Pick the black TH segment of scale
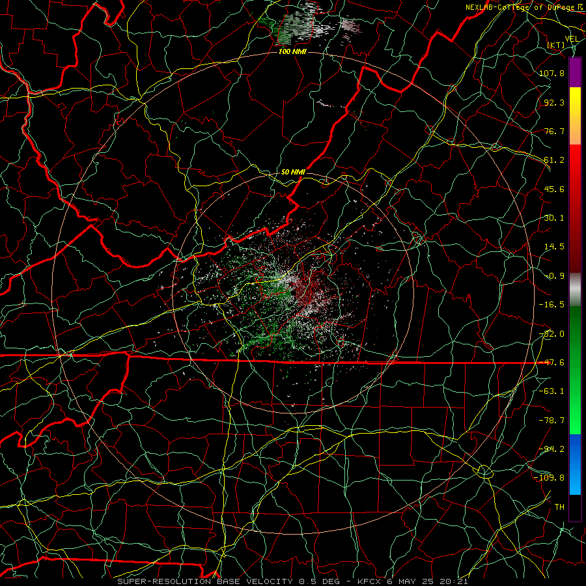 [575, 507]
